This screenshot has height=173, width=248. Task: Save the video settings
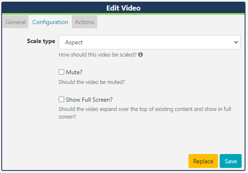(x=231, y=161)
